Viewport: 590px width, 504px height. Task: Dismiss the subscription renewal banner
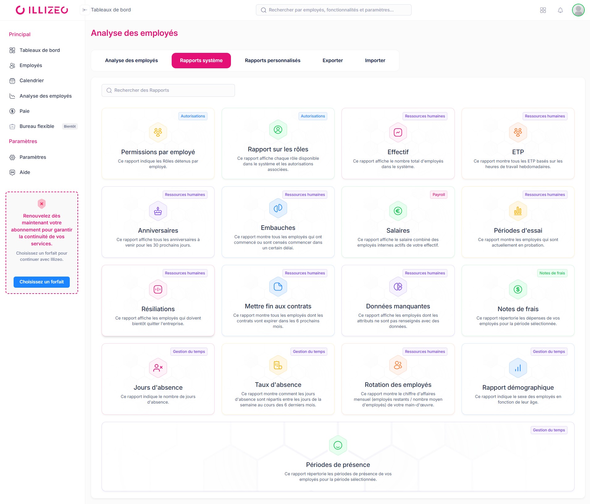click(x=41, y=203)
